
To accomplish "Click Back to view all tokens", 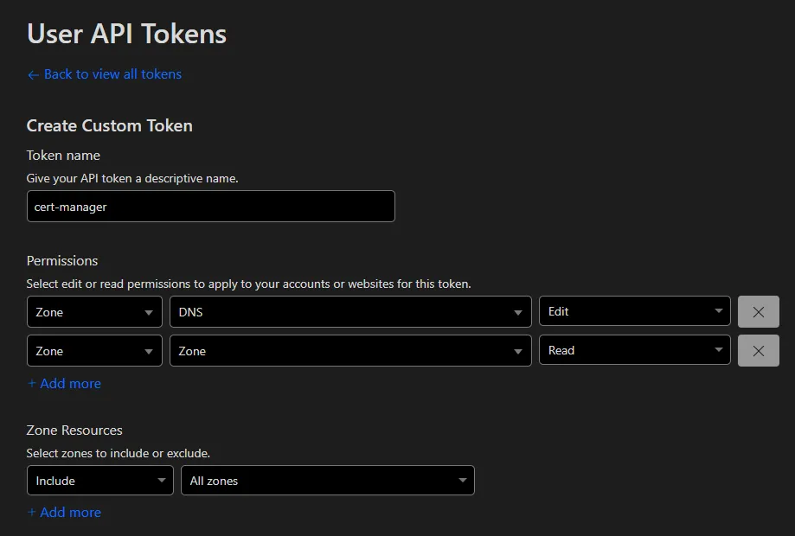I will click(x=105, y=74).
